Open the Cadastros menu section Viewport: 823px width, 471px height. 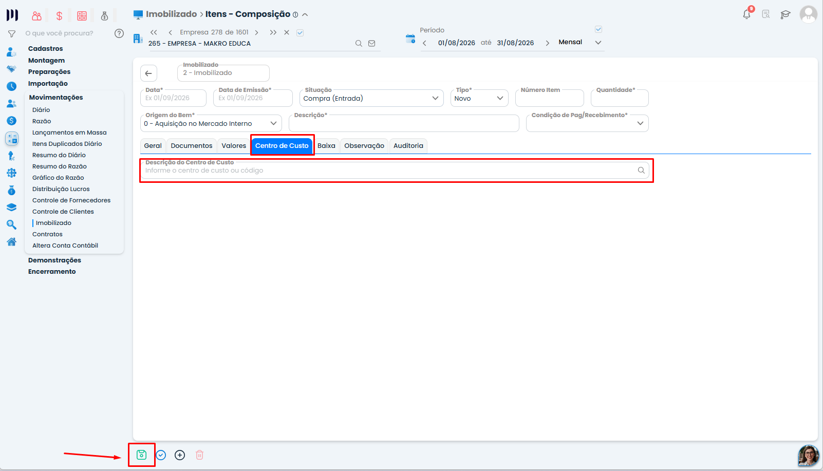pyautogui.click(x=46, y=49)
